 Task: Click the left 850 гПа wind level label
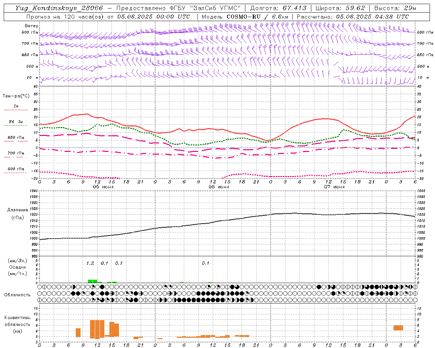click(30, 55)
